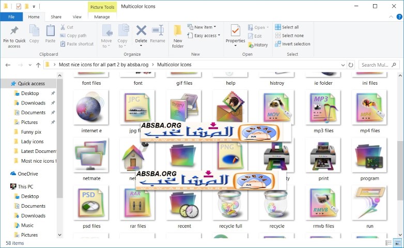The width and height of the screenshot is (404, 248).
Task: Click Select none in the ribbon
Action: coord(289,36)
